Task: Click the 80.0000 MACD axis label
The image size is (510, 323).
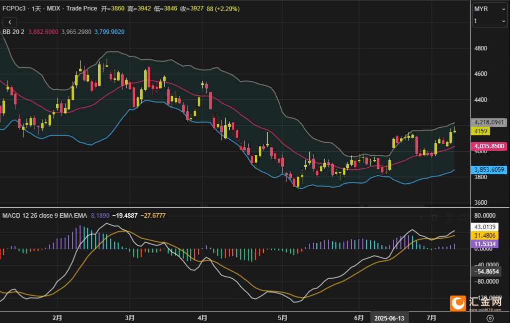Action: point(485,216)
